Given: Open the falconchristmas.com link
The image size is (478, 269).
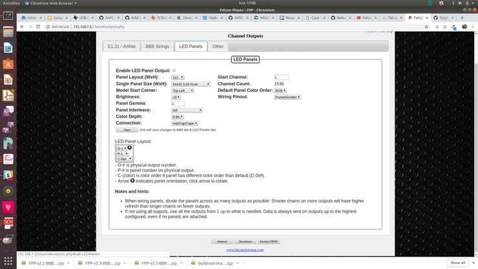Looking at the screenshot, I should click(245, 249).
